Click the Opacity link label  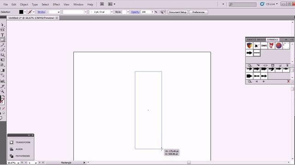(x=135, y=12)
